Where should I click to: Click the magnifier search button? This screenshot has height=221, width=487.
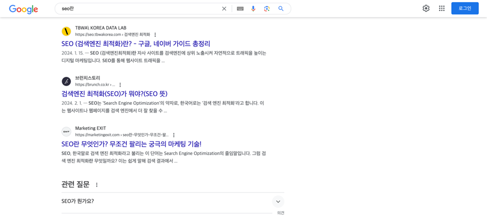point(281,9)
